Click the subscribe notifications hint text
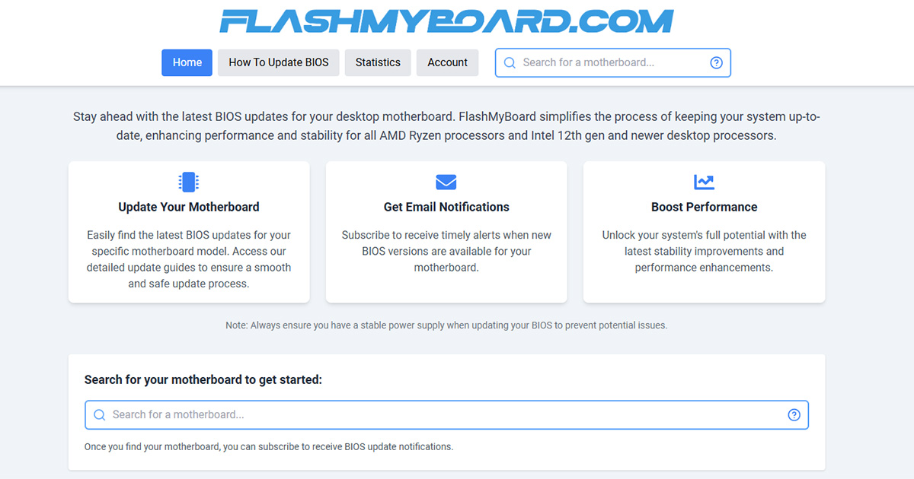Screen dimensions: 914x479 pos(269,447)
